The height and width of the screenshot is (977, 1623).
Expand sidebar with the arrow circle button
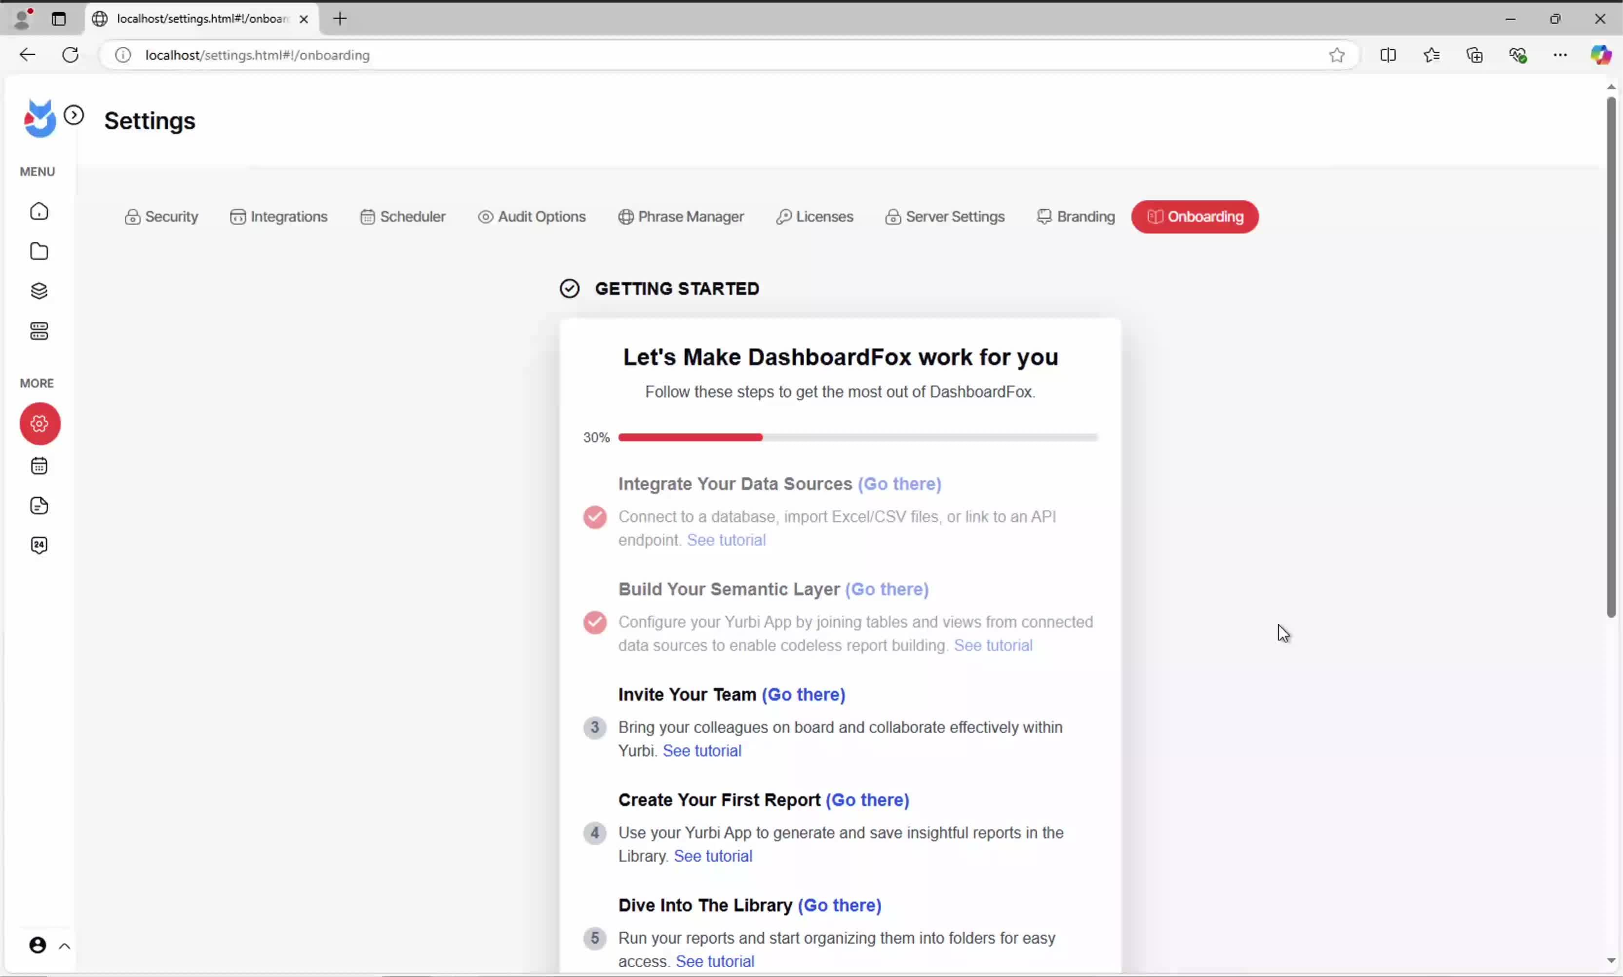click(74, 115)
